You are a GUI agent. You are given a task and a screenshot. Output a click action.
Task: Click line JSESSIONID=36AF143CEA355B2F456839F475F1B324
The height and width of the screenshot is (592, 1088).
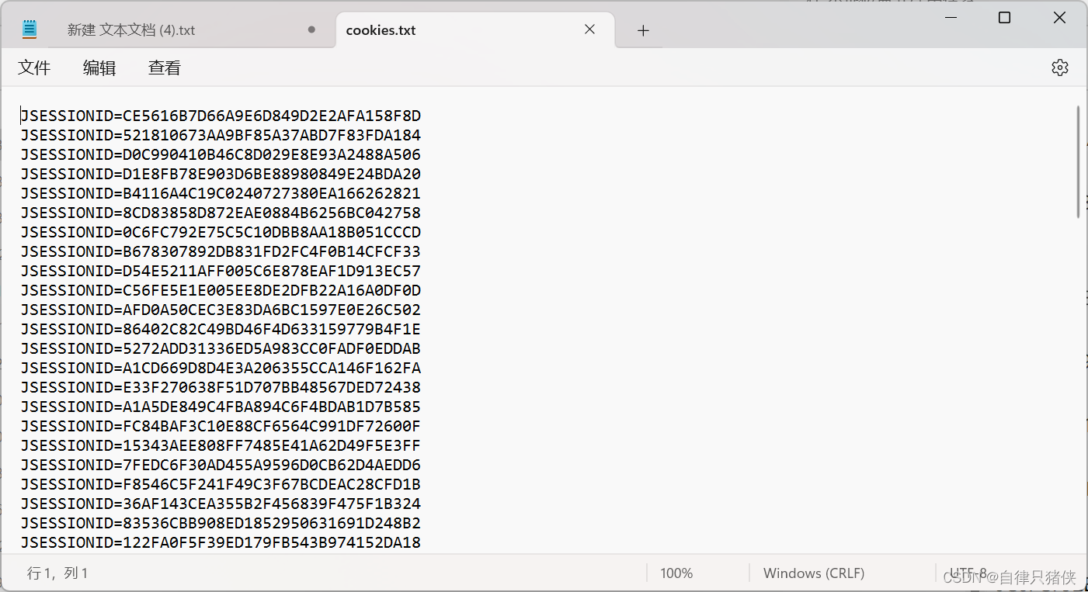pyautogui.click(x=221, y=504)
